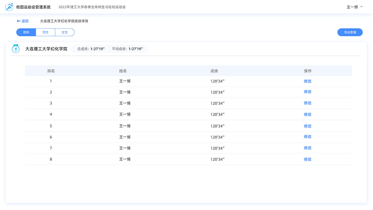Image resolution: width=373 pixels, height=210 pixels.
Task: Select the 大连理工大学幻化学院 title heading
Action: pyautogui.click(x=46, y=49)
